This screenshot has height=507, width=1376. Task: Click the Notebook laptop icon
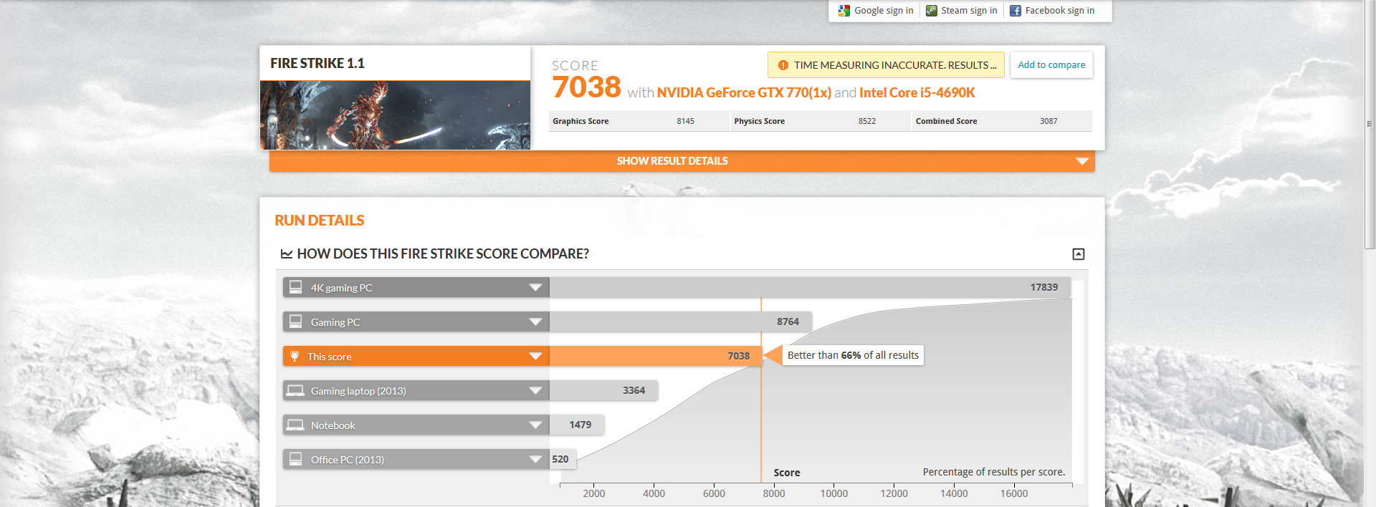coord(295,425)
